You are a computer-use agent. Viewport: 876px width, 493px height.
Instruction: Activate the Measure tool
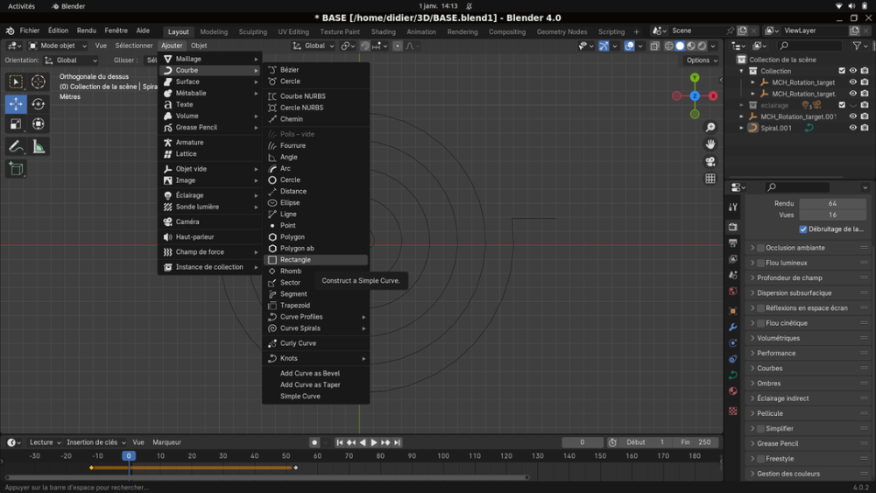39,146
